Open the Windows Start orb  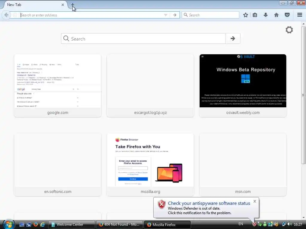pyautogui.click(x=9, y=224)
